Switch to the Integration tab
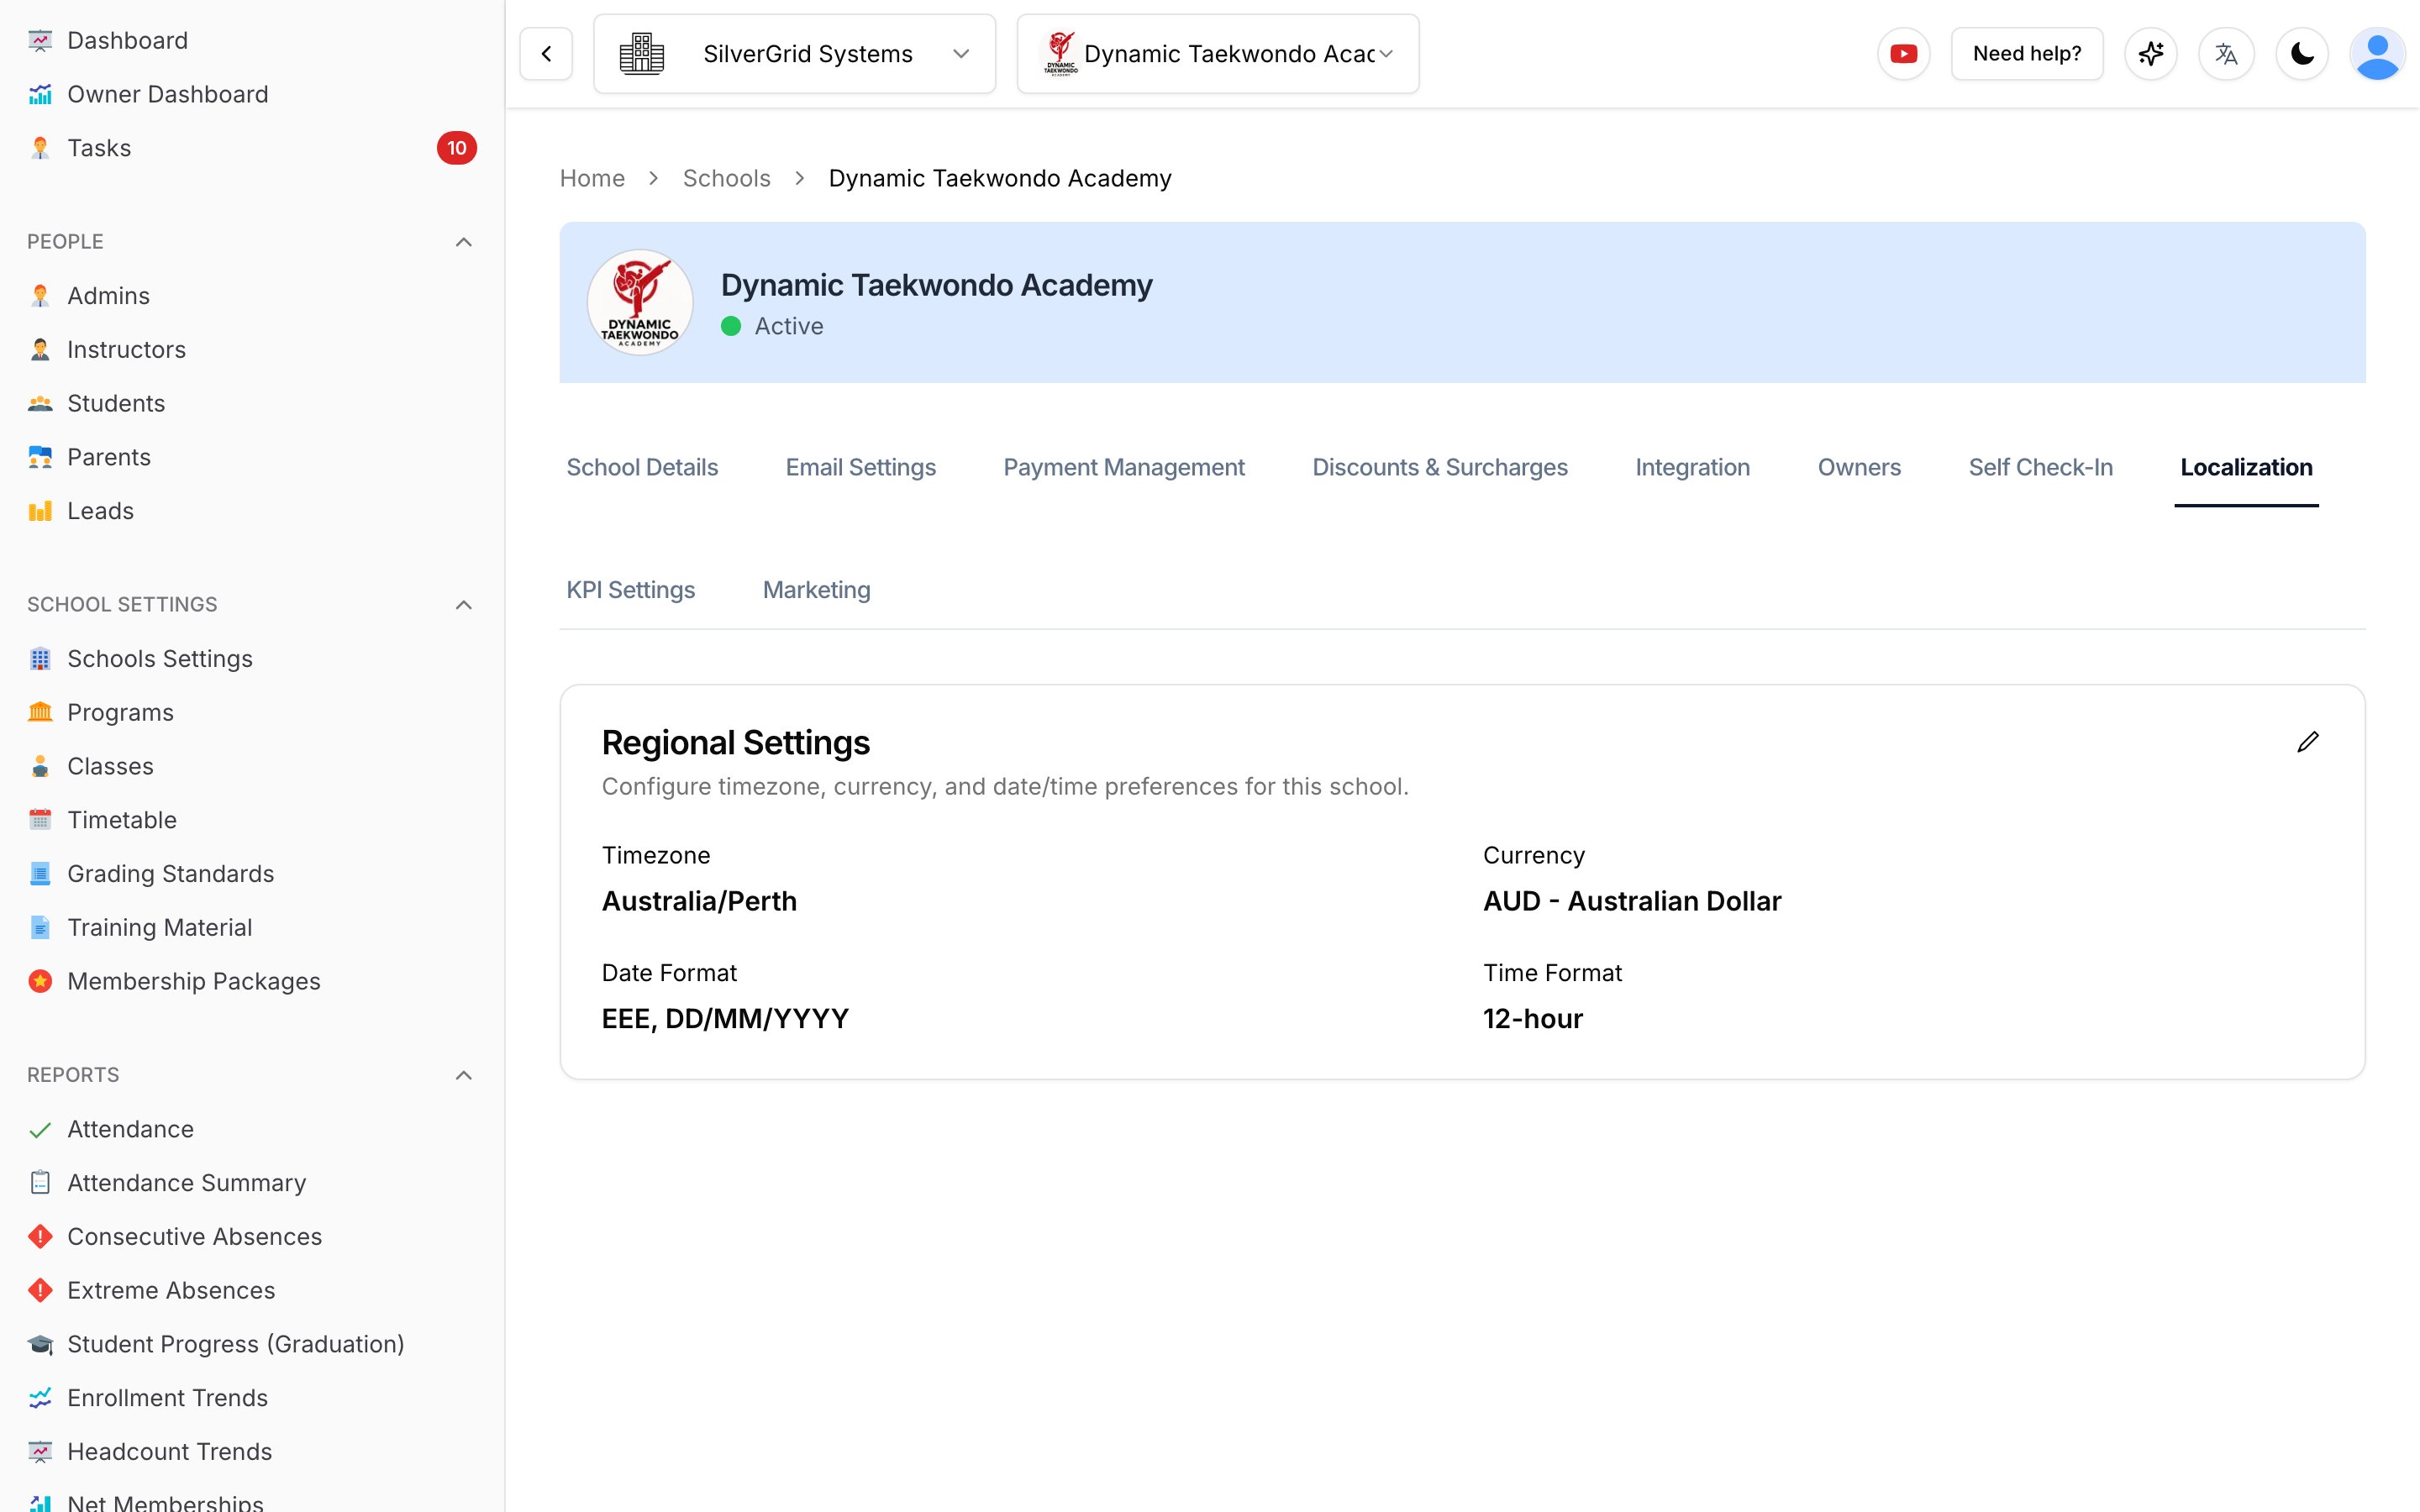This screenshot has height=1512, width=2420. (1693, 467)
